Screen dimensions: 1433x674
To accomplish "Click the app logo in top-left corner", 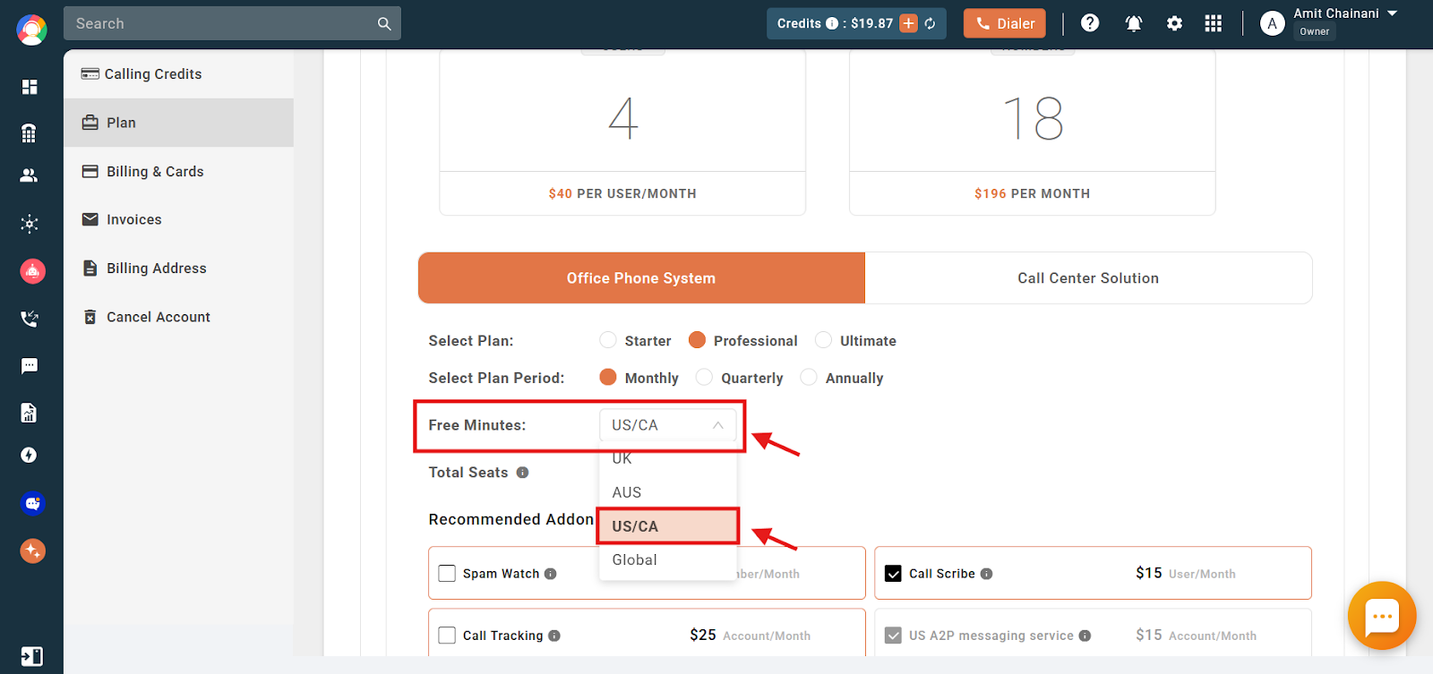I will (31, 30).
